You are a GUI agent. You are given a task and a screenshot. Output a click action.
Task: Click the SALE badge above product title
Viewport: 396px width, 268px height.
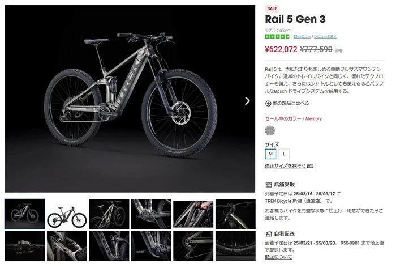tap(272, 9)
